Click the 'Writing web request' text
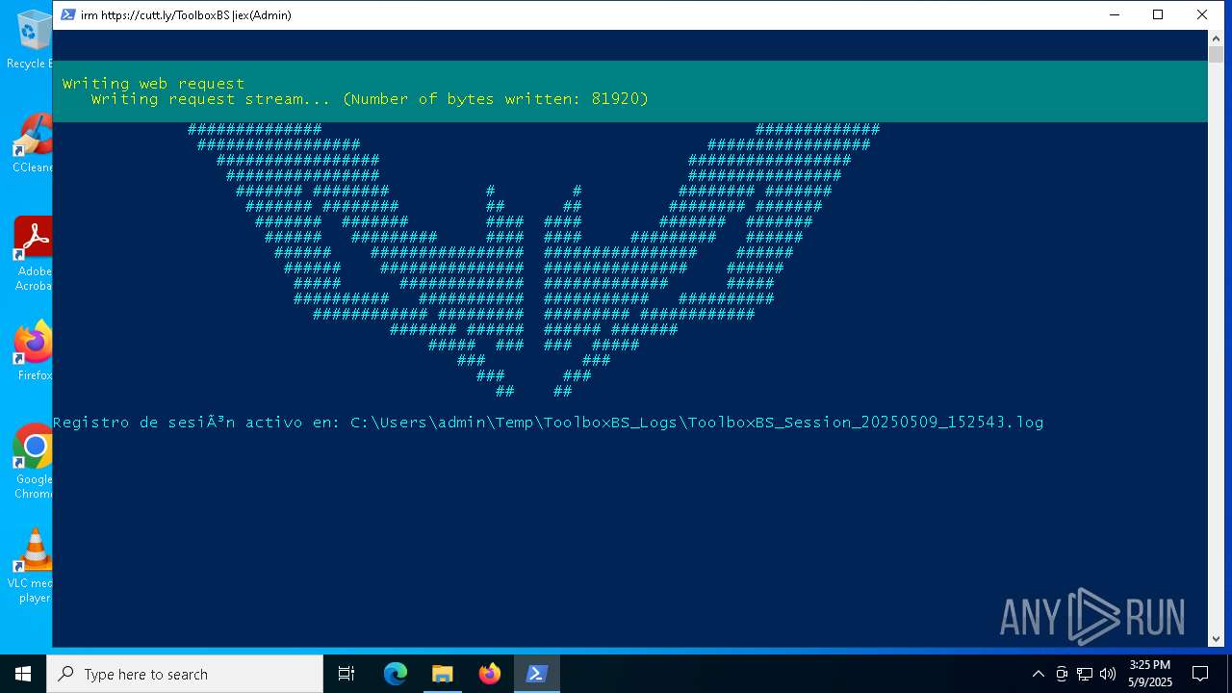 coord(154,84)
